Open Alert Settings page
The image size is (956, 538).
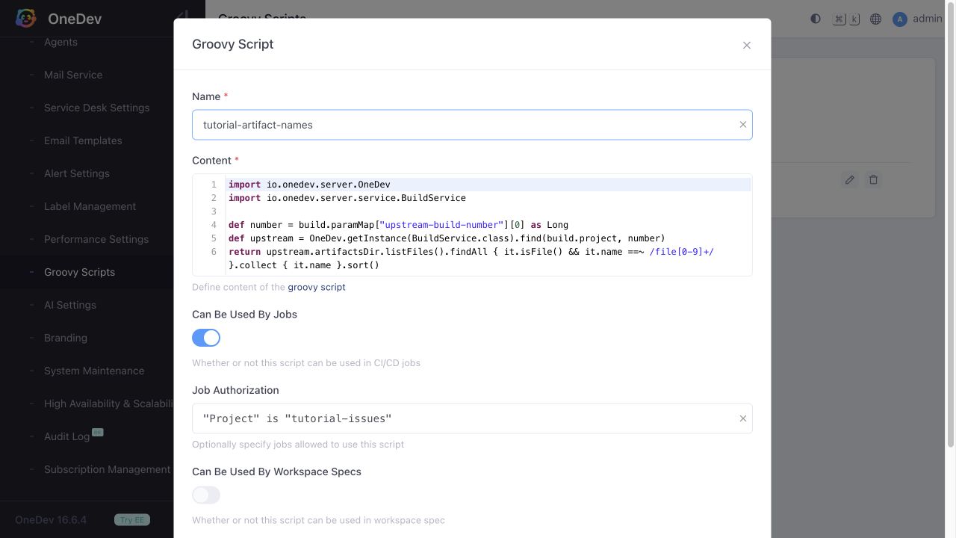click(77, 173)
